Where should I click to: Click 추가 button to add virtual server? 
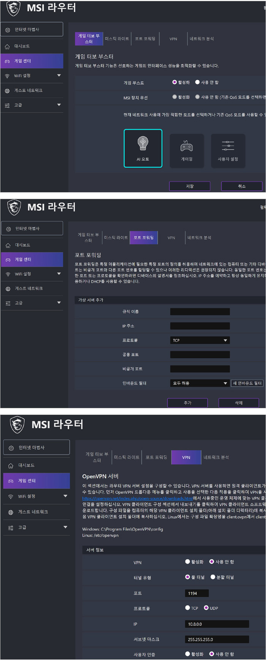(188, 403)
